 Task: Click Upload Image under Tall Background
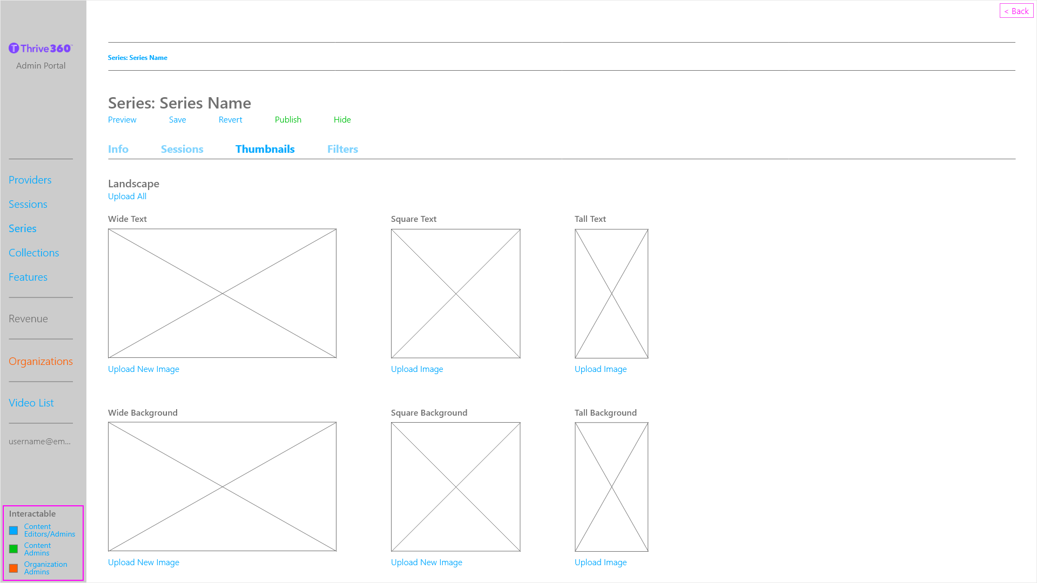coord(601,562)
